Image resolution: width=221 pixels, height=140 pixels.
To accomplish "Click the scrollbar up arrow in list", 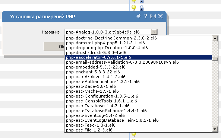I will (x=215, y=38).
